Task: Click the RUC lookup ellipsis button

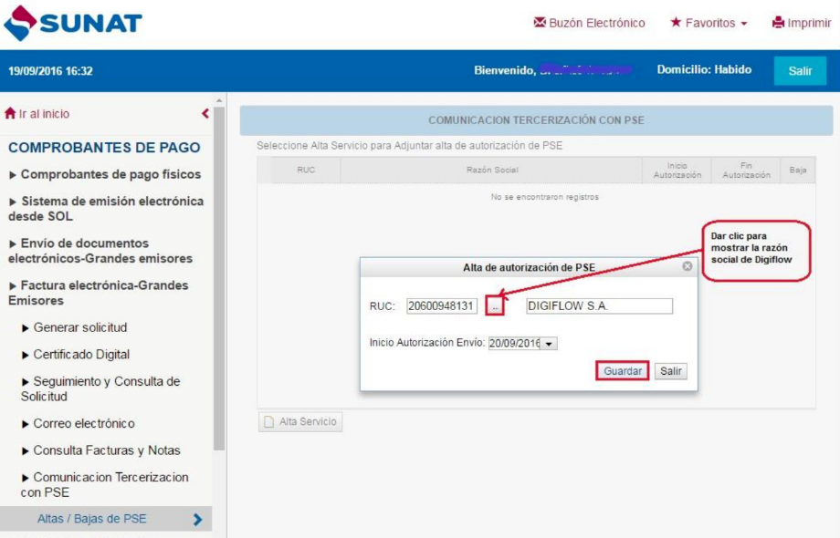Action: pos(494,307)
